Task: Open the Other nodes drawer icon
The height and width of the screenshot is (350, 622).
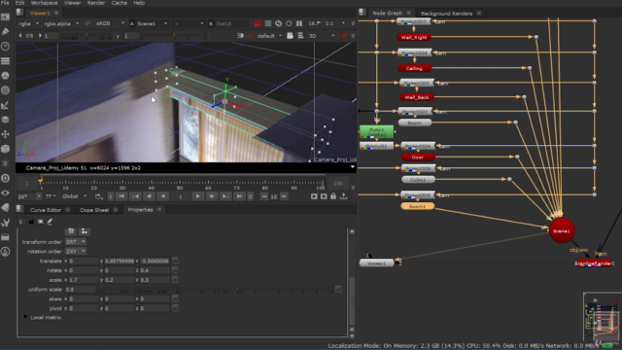Action: point(5,237)
